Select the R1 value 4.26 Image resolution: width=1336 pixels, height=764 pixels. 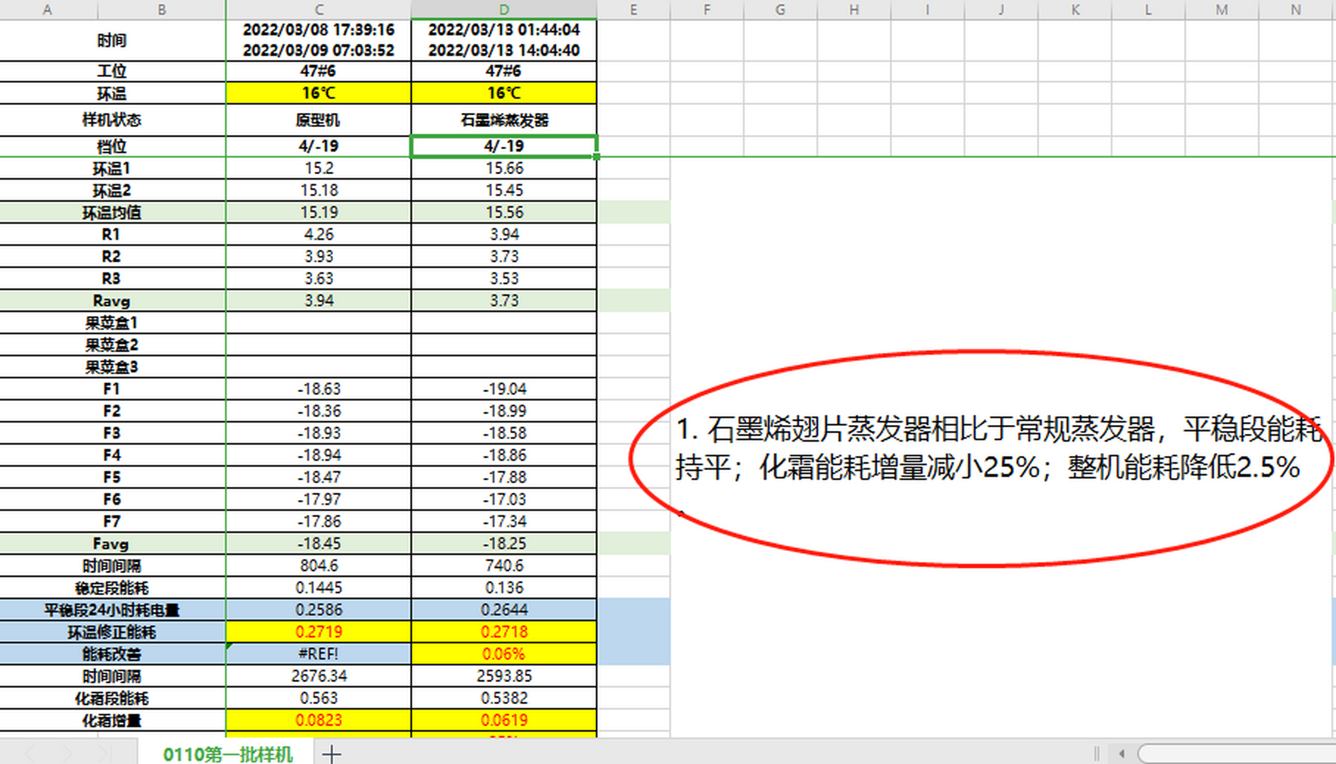click(319, 235)
